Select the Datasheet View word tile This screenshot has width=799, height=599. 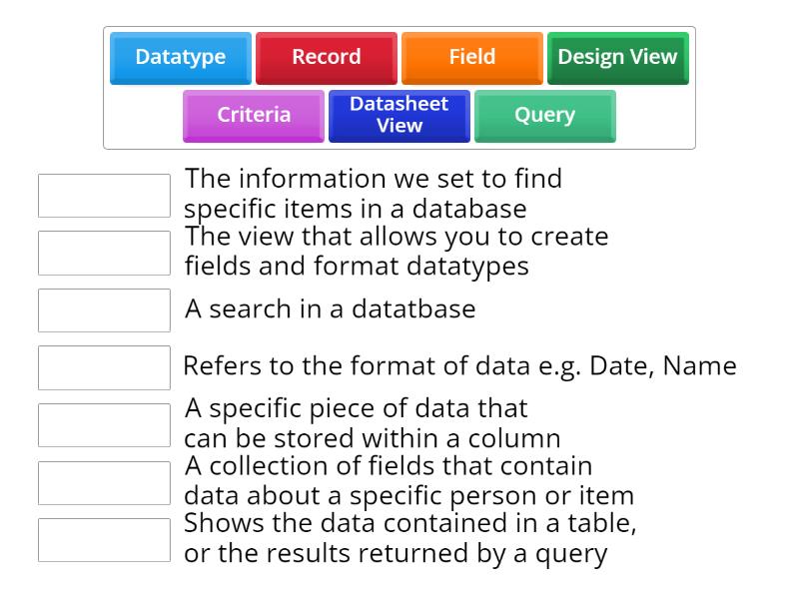point(399,116)
